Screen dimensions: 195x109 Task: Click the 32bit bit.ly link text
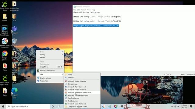pyautogui.click(x=110, y=17)
